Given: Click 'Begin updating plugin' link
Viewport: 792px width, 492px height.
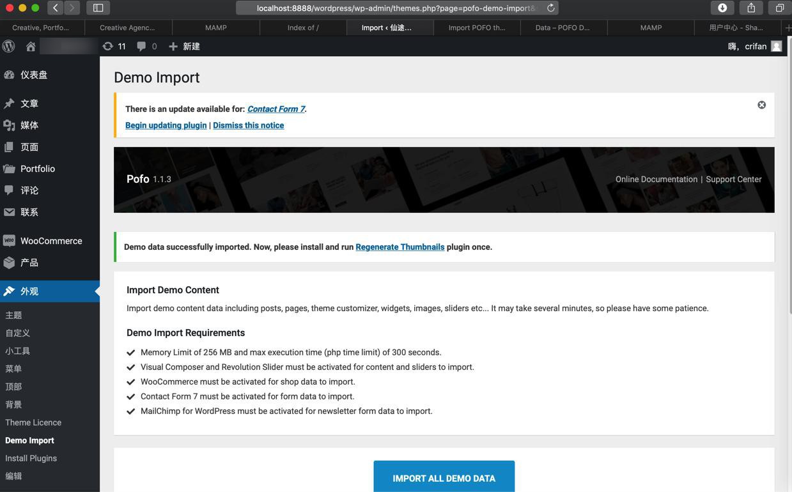Looking at the screenshot, I should click(x=166, y=125).
